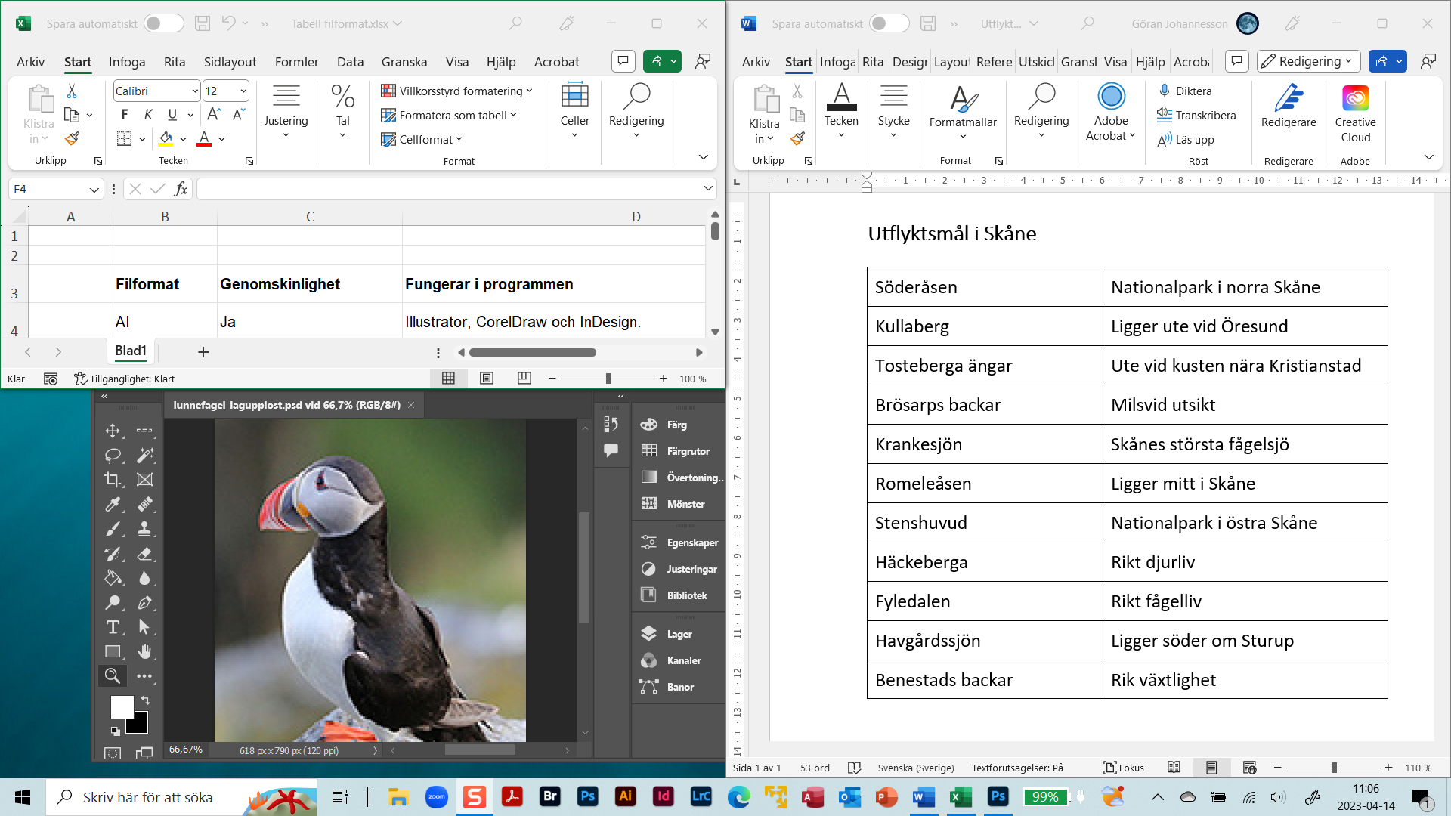
Task: Toggle bold formatting (F) in Excel
Action: pos(125,114)
